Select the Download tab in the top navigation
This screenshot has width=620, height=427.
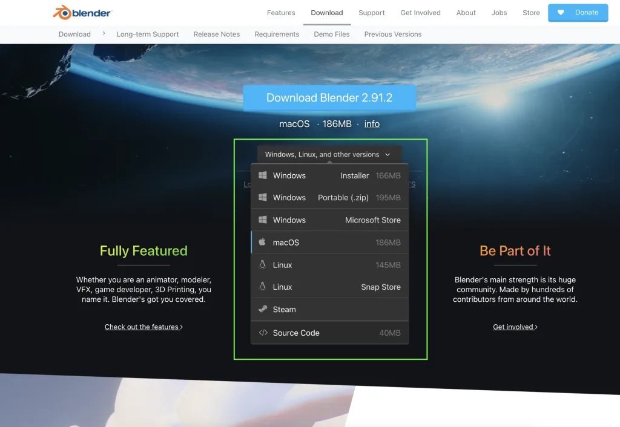pyautogui.click(x=326, y=13)
